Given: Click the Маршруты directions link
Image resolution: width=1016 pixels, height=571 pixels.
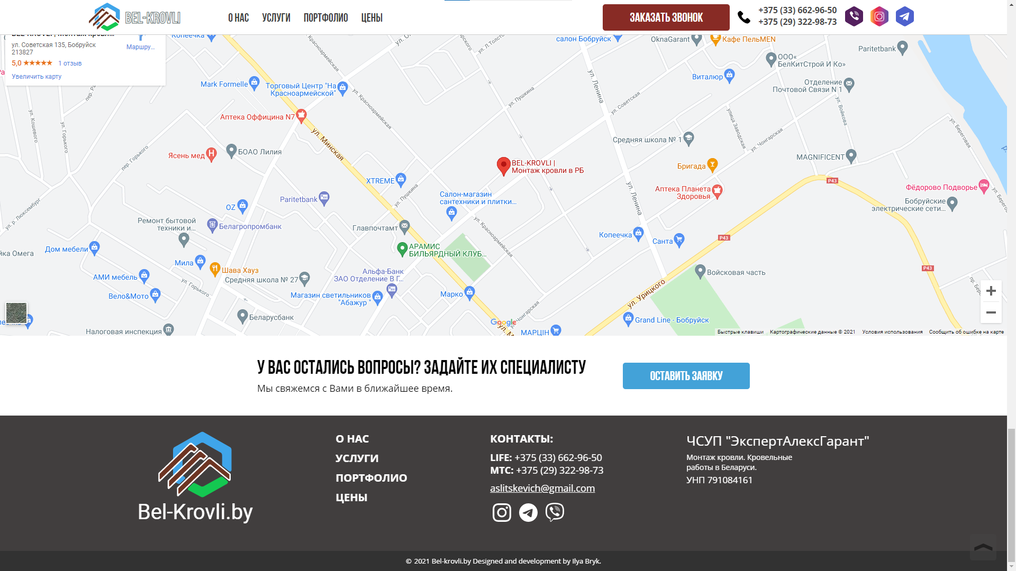Looking at the screenshot, I should [141, 42].
